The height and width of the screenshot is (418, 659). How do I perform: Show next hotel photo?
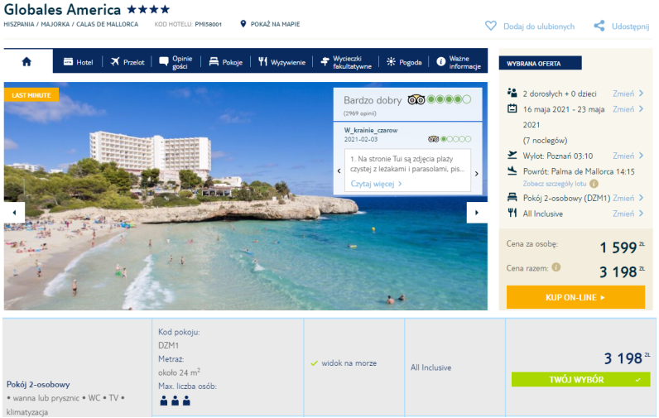[x=477, y=213]
